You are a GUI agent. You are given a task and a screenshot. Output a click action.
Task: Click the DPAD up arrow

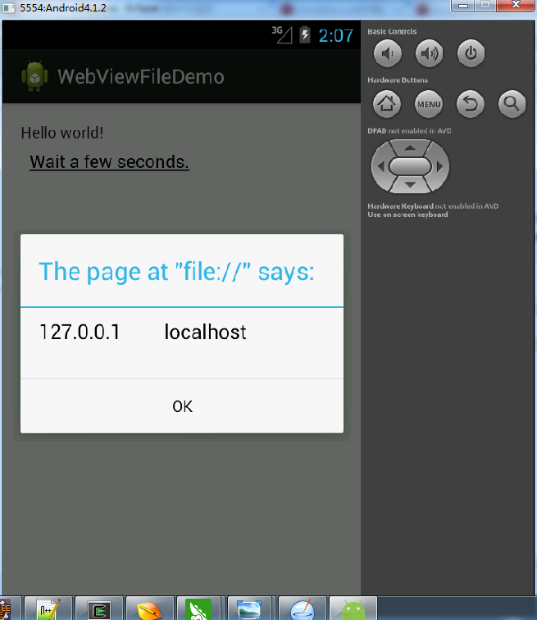point(410,148)
